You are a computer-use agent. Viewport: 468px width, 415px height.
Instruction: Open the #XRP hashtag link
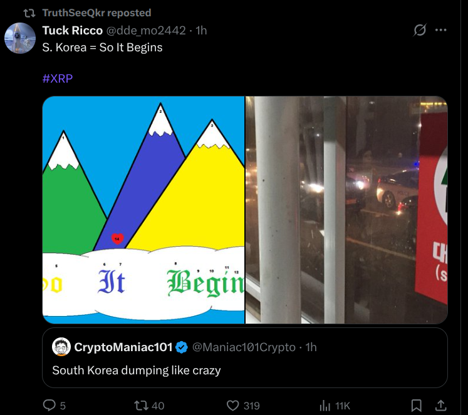click(58, 79)
